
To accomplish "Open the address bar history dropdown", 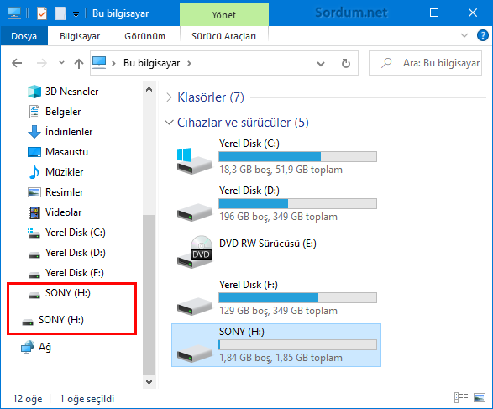I will coord(321,64).
